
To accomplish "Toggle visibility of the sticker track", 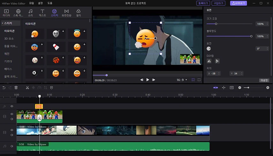I will [12, 106].
